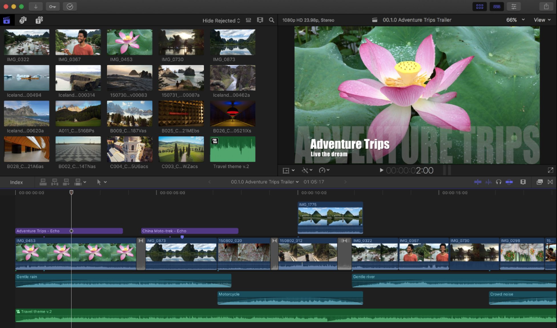
Task: Click the search icon in the browser
Action: pyautogui.click(x=271, y=20)
